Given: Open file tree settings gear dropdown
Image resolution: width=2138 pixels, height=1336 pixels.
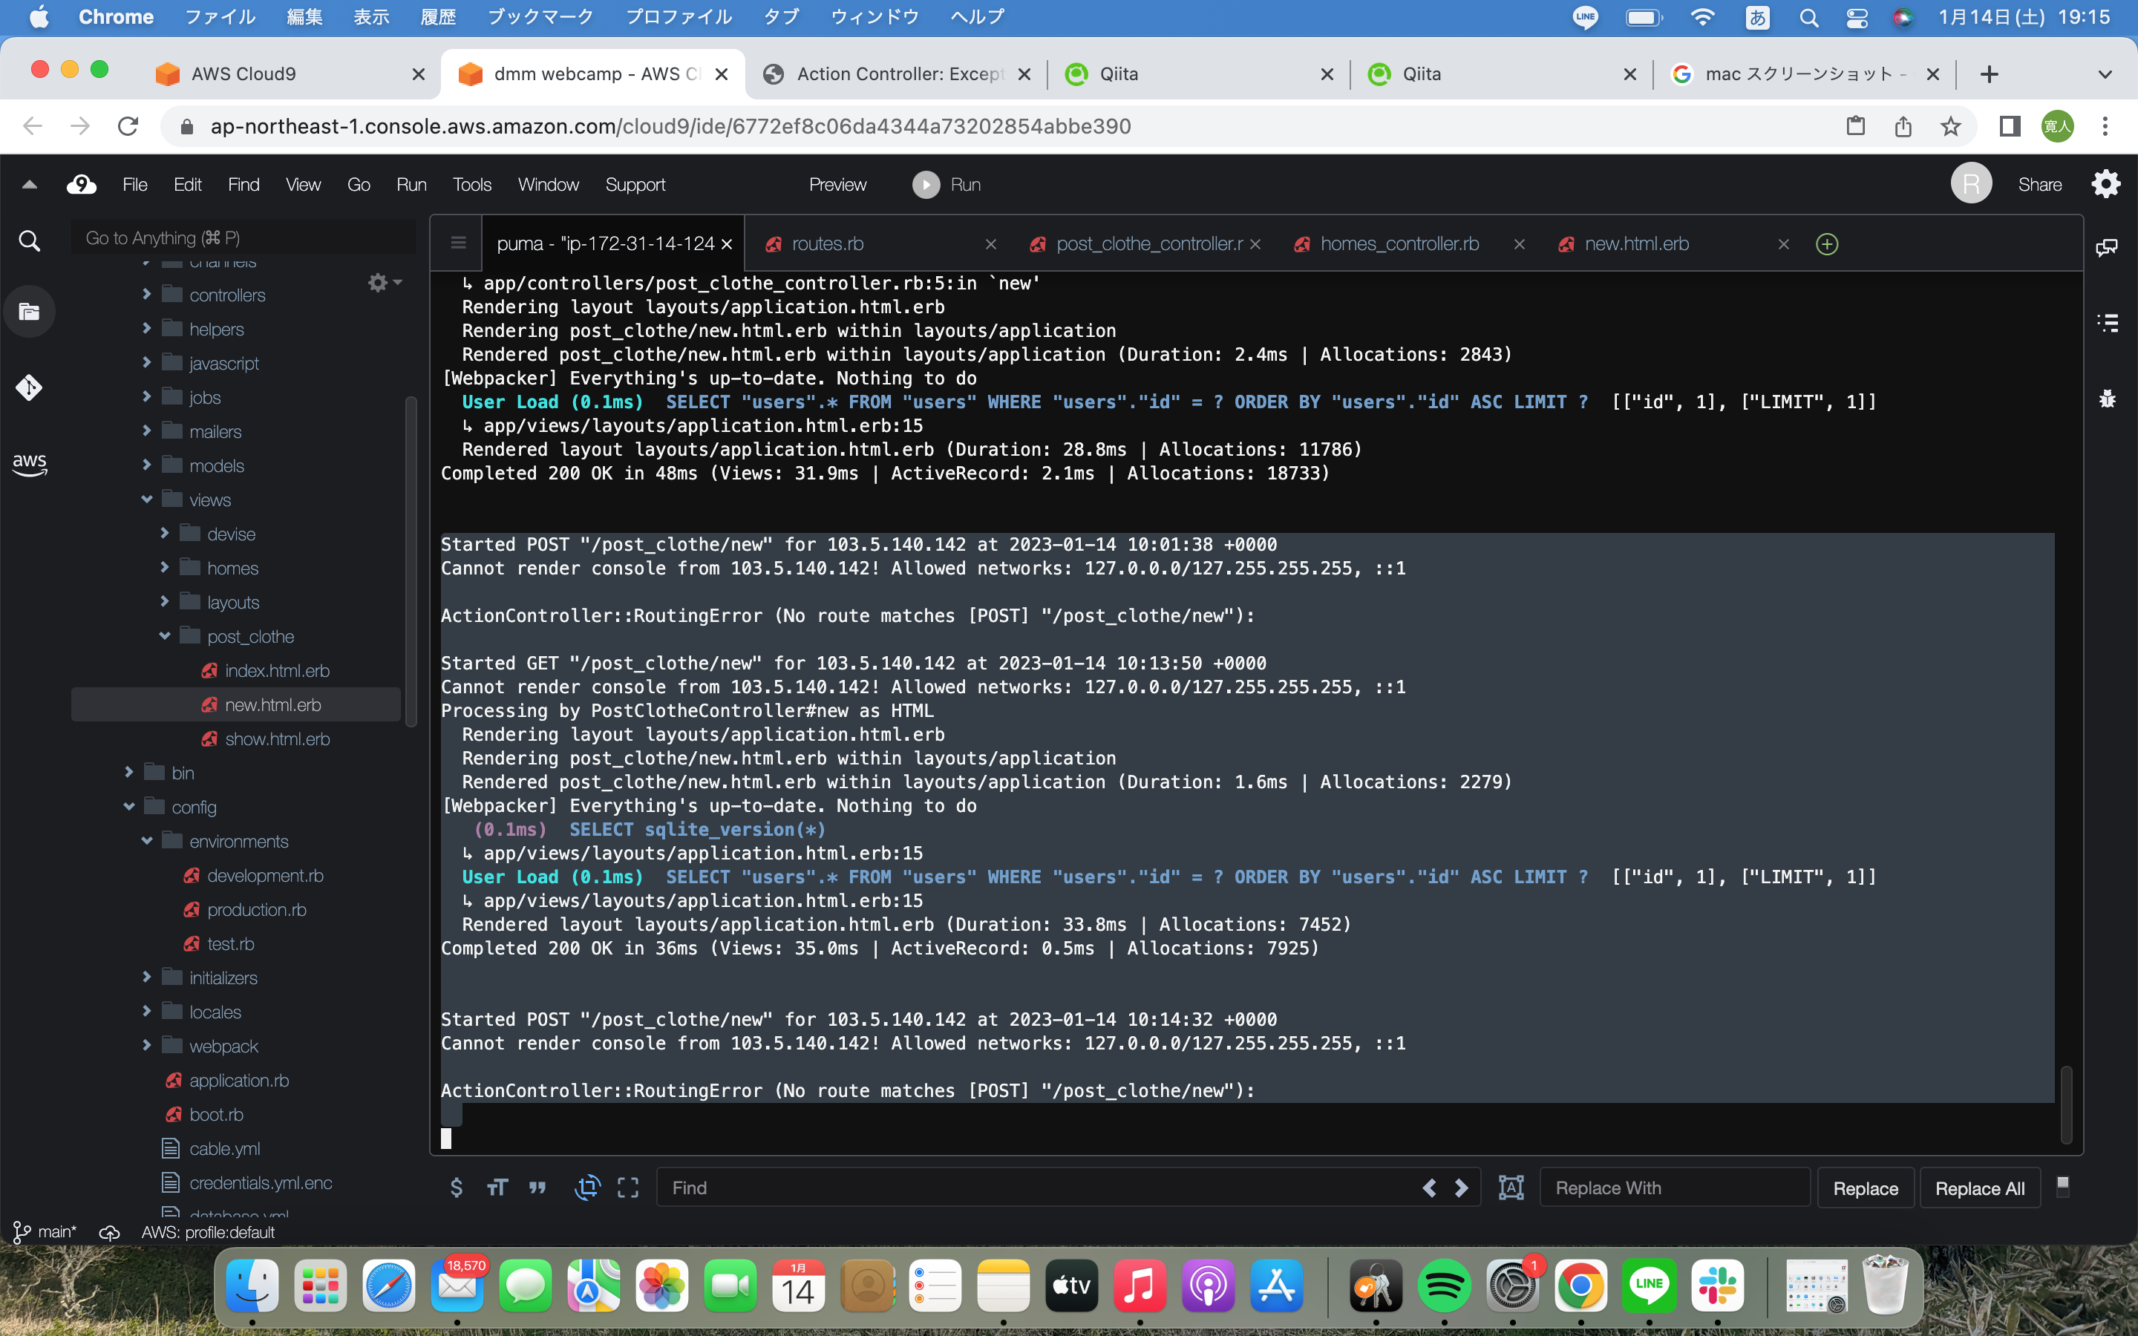Looking at the screenshot, I should coord(385,283).
